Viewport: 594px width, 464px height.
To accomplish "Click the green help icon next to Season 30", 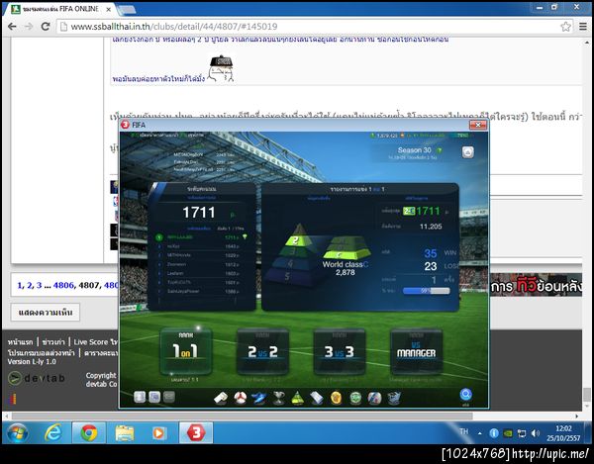I will pos(440,150).
